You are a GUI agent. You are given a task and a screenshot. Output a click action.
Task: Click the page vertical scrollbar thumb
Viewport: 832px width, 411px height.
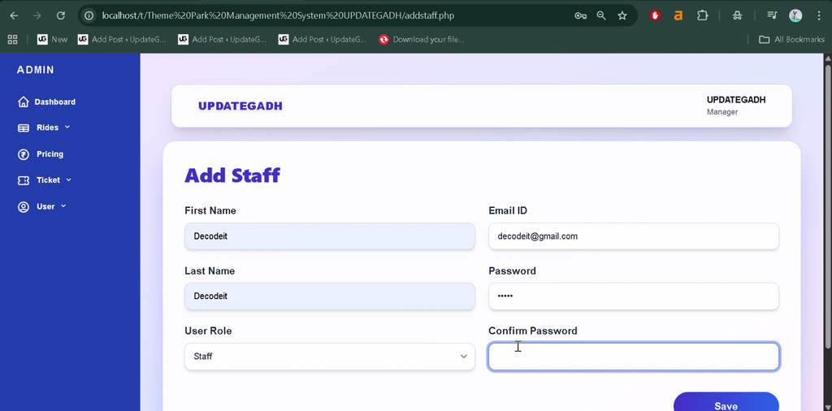coord(828,207)
